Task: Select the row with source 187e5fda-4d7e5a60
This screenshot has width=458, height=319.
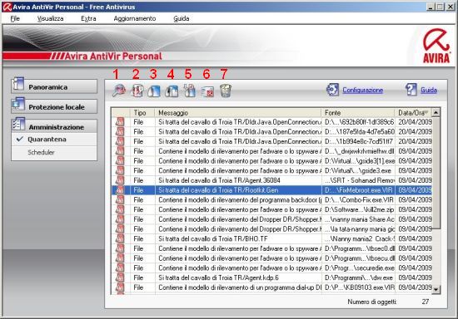Action: click(x=271, y=132)
